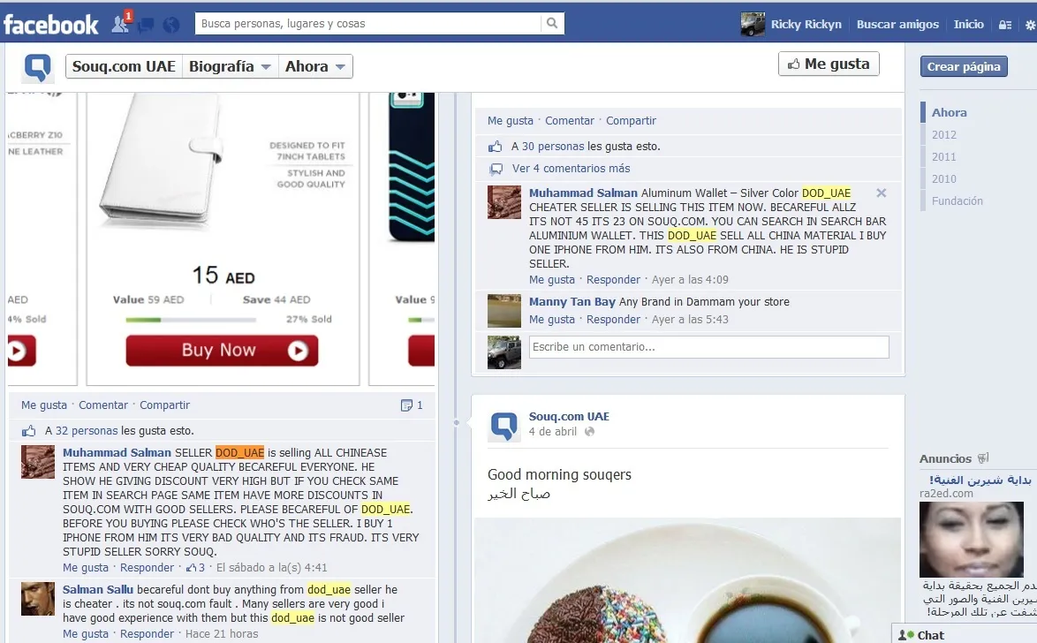Go to Inicio in the top bar
Viewport: 1037px width, 643px height.
[x=968, y=24]
